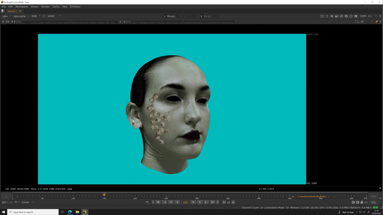Jump to the next keyframe

coord(206,202)
